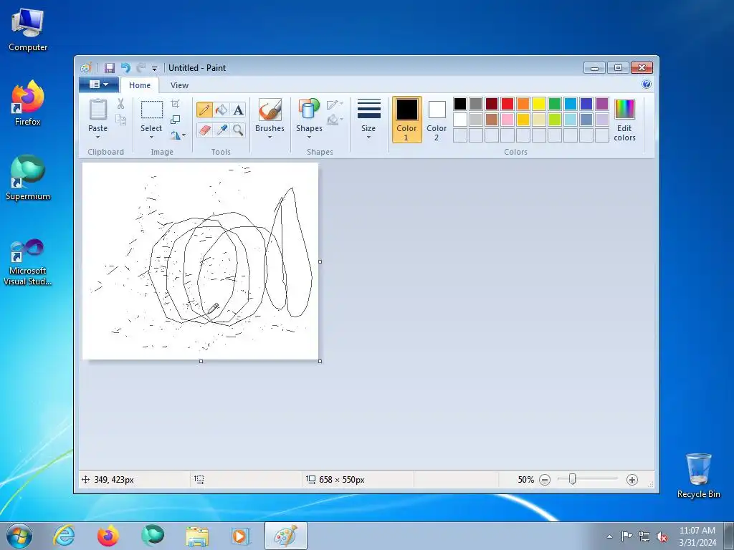Viewport: 734px width, 550px height.
Task: Pick the orange color swatch
Action: 523,104
